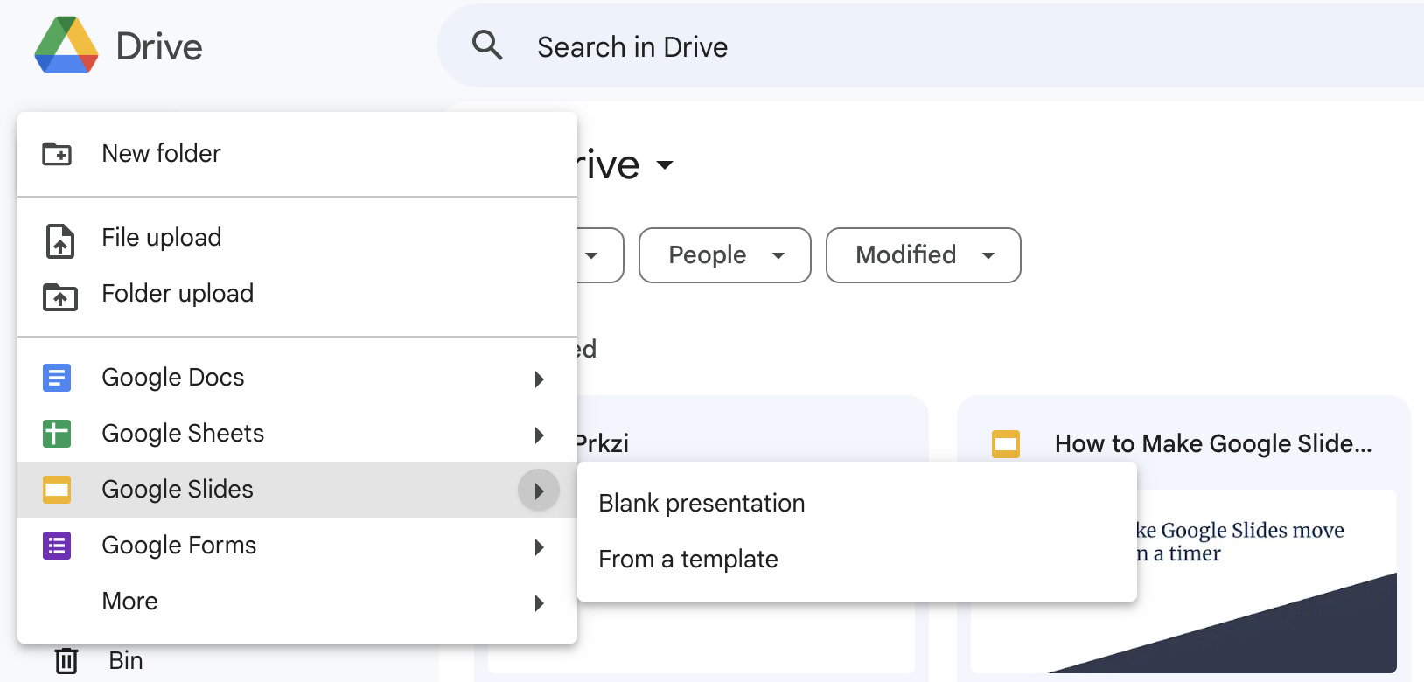Expand the More submenu arrow
Screen dimensions: 1424x682
pyautogui.click(x=540, y=602)
